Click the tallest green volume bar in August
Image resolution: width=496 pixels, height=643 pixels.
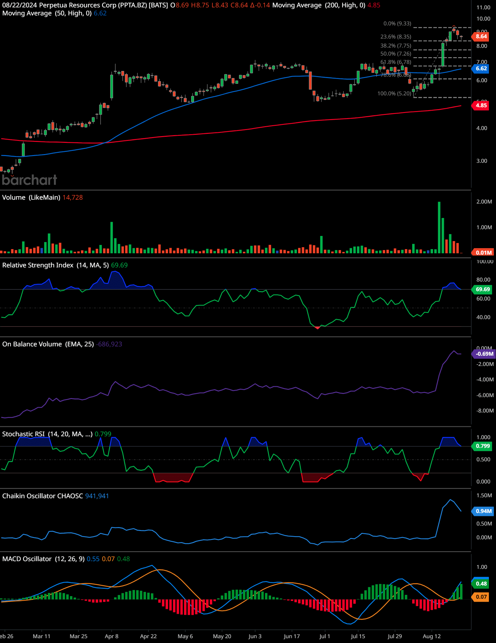click(x=439, y=228)
